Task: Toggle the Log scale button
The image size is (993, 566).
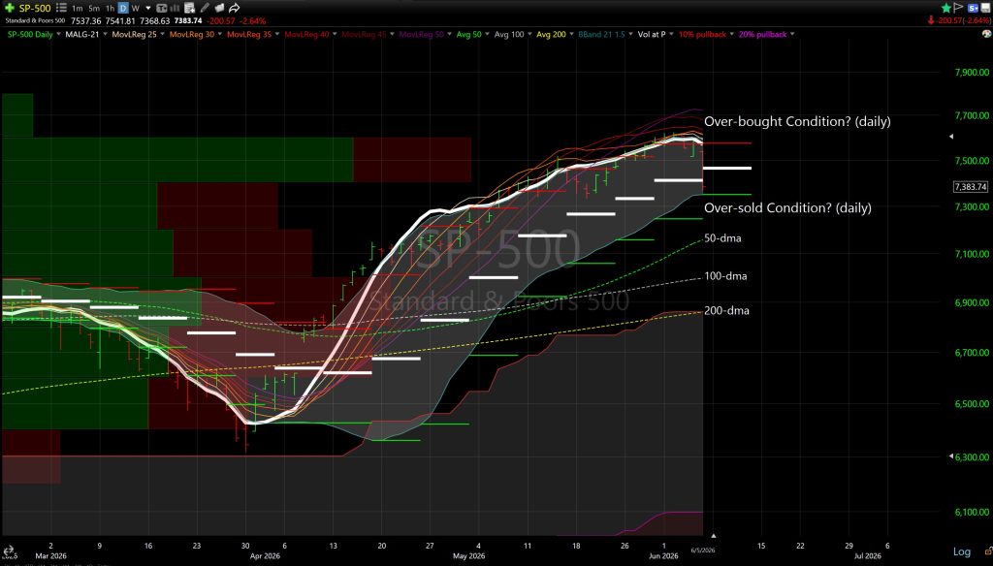Action: tap(962, 551)
